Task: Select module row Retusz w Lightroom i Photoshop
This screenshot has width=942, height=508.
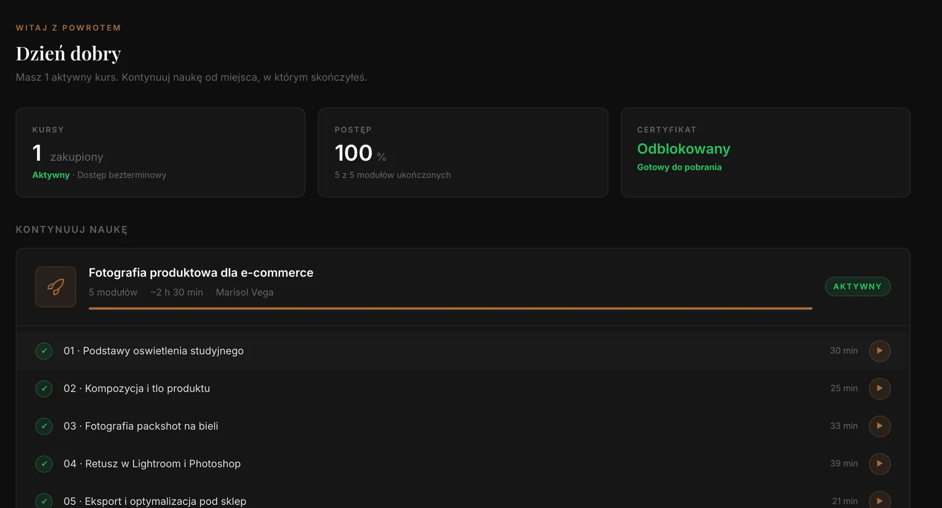Action: pyautogui.click(x=463, y=464)
